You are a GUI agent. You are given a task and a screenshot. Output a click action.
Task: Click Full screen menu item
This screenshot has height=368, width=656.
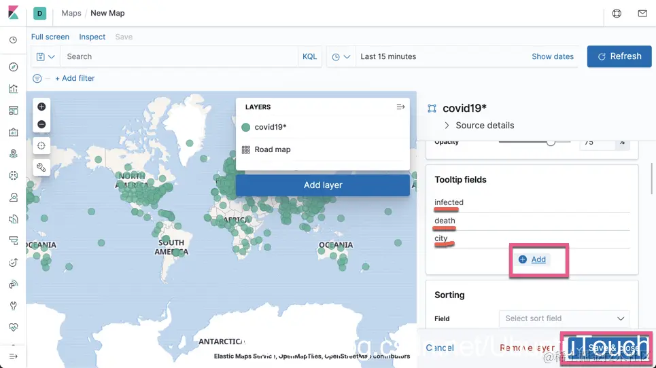click(50, 37)
